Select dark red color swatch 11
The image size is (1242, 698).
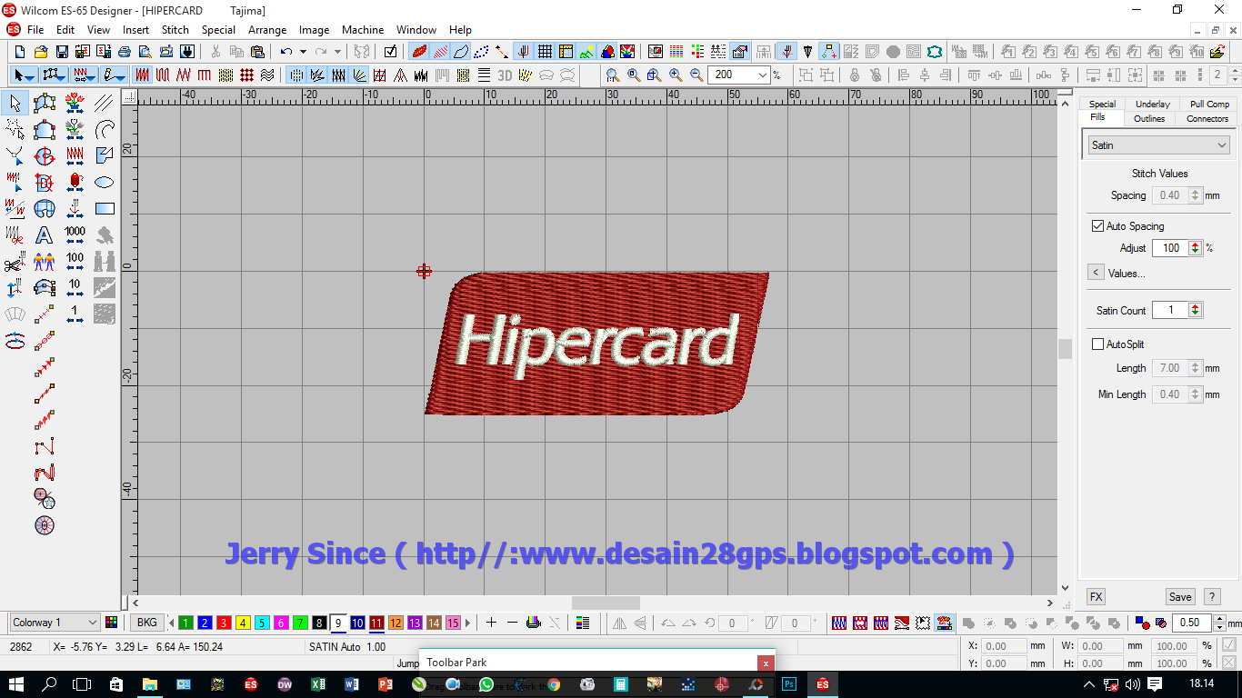click(x=376, y=623)
